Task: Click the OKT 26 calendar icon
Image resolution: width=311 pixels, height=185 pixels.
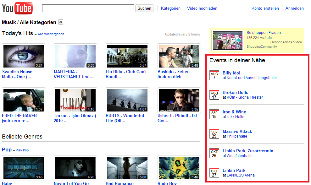Action: coord(214,153)
